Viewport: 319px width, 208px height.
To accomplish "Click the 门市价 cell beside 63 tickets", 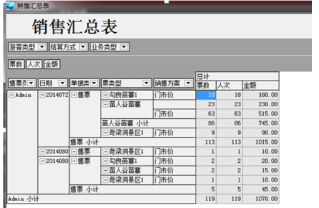I will click(x=174, y=114).
